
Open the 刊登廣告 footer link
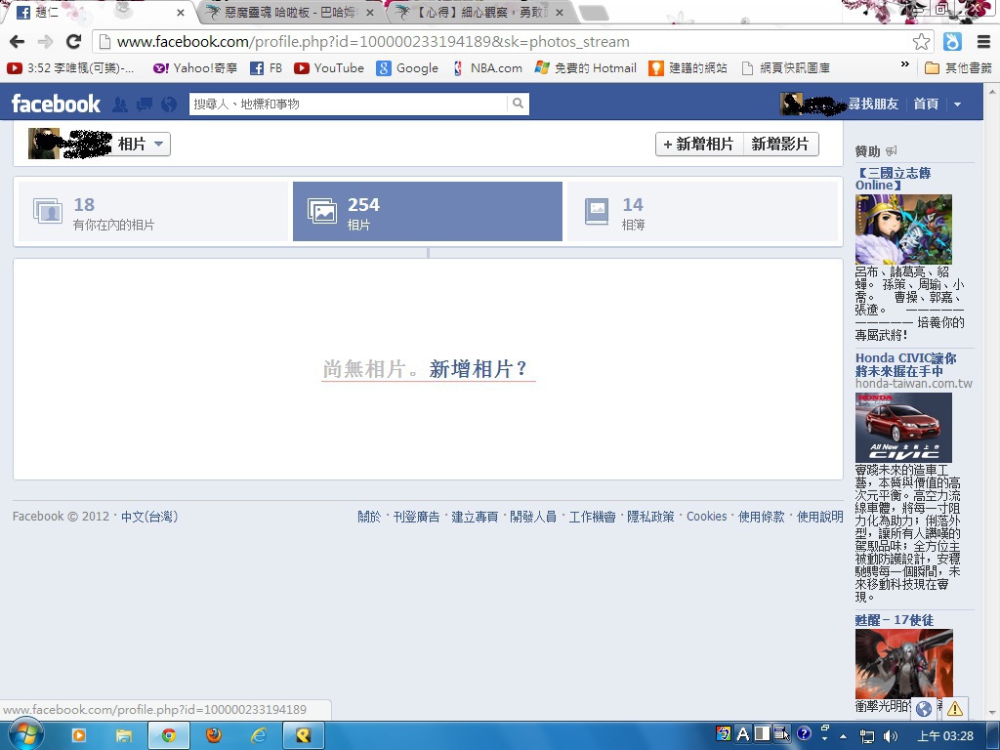click(x=416, y=517)
